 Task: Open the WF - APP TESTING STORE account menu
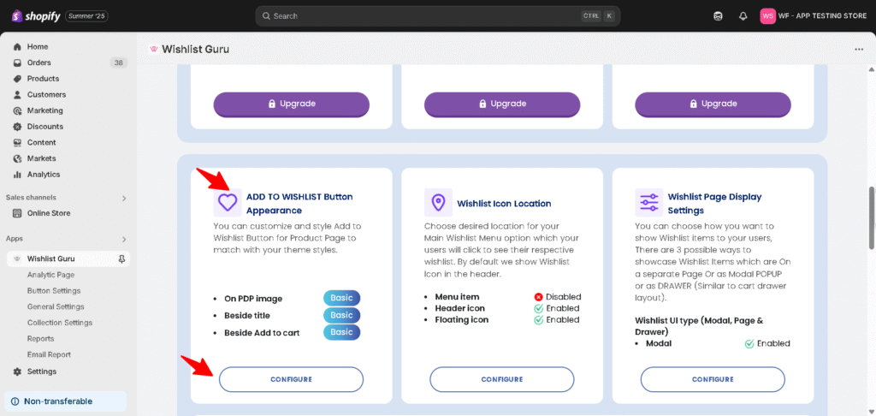[x=814, y=16]
